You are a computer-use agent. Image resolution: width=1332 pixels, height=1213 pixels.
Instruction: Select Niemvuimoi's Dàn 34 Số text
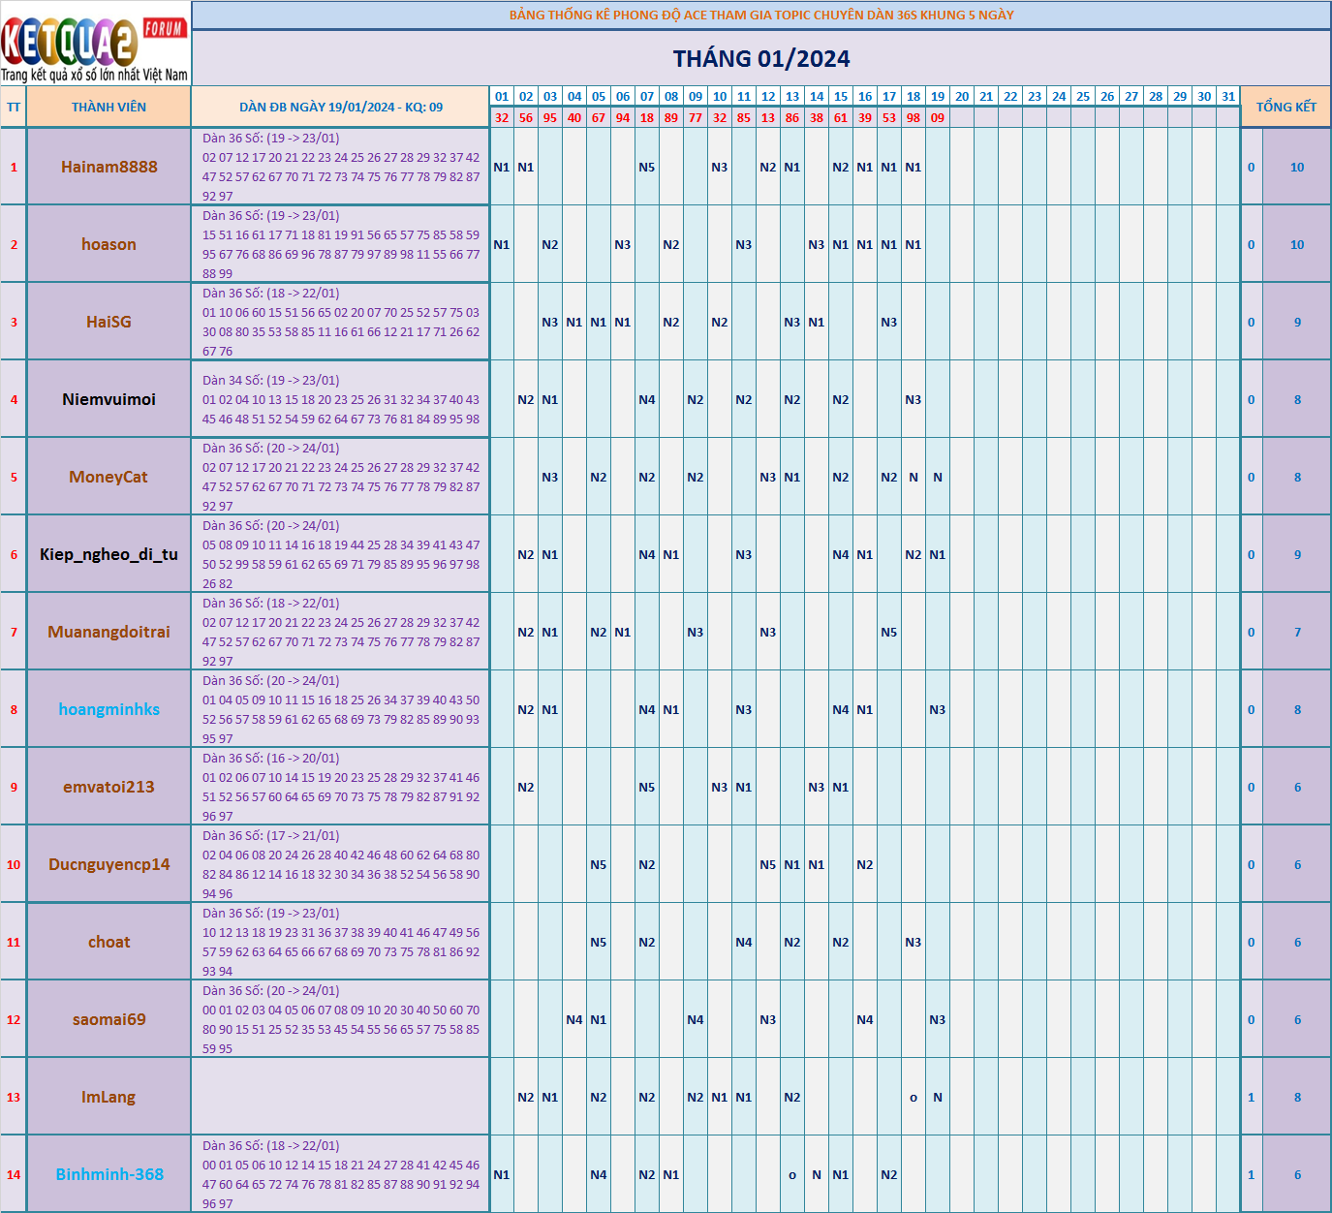click(271, 380)
